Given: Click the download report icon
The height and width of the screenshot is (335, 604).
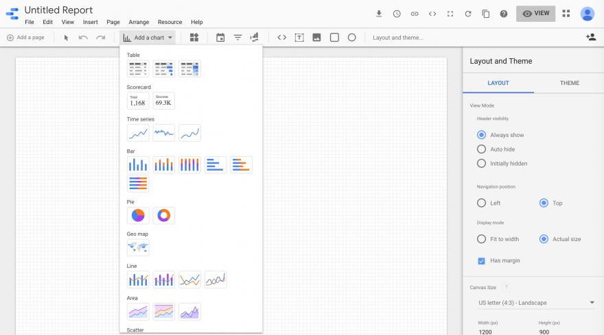Looking at the screenshot, I should (x=379, y=14).
